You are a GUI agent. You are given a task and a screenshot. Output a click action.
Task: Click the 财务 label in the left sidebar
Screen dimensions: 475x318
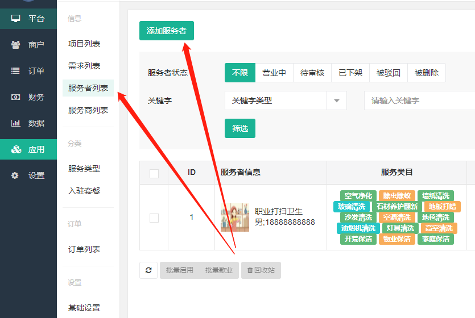[36, 97]
